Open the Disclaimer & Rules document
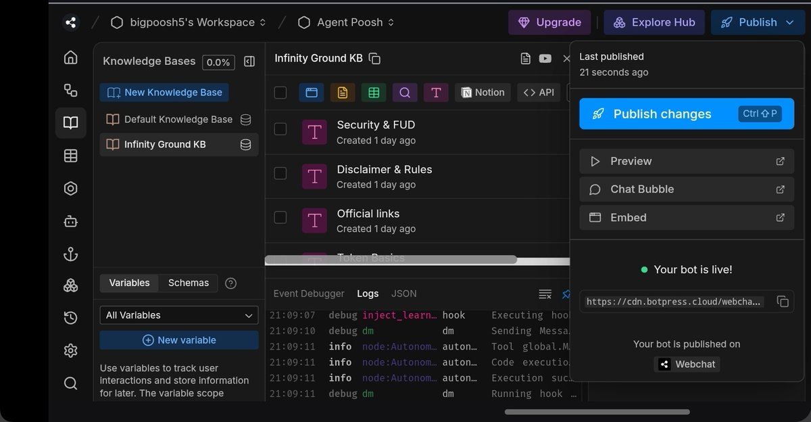 click(384, 170)
